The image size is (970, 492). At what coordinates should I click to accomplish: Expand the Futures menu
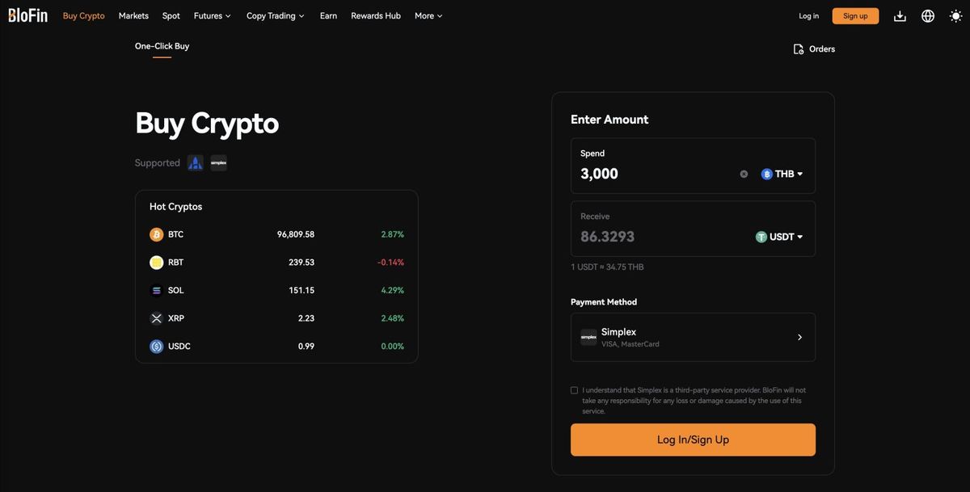coord(213,16)
